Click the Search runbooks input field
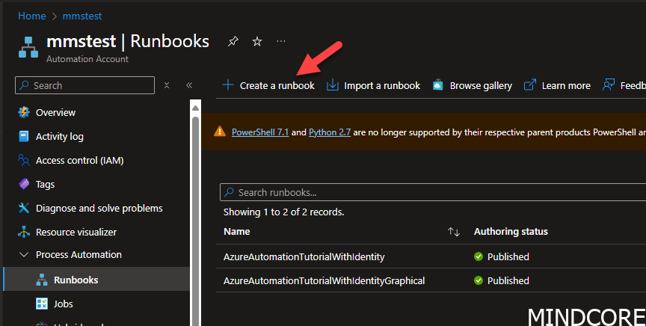 (x=434, y=193)
